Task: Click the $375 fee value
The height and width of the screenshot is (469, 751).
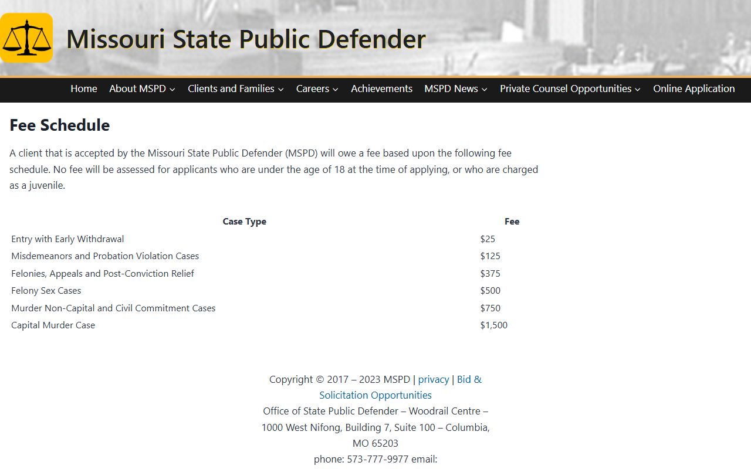Action: point(490,274)
